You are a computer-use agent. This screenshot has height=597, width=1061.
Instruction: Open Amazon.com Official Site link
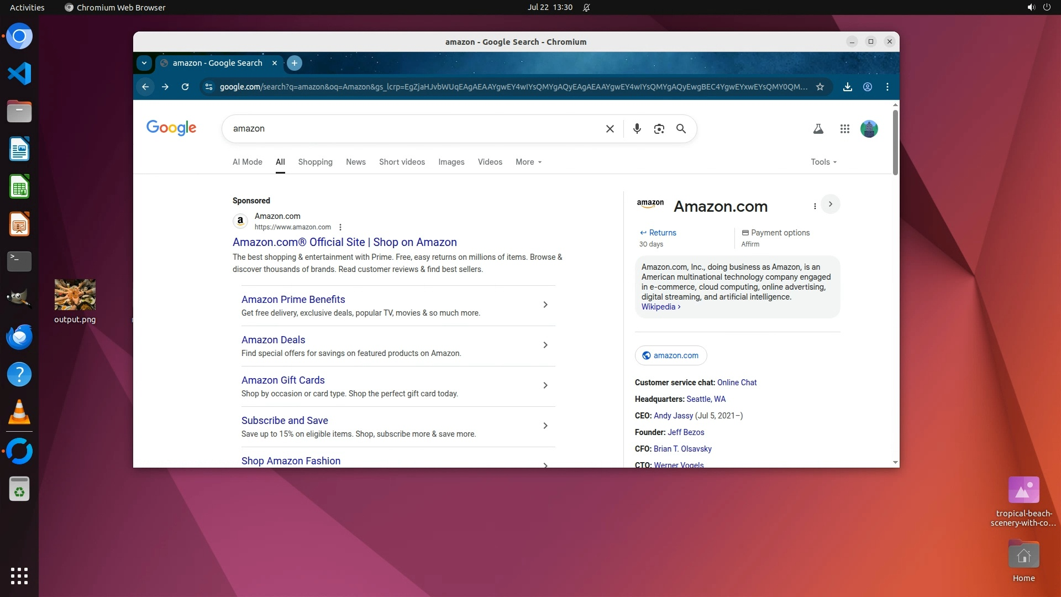(344, 242)
